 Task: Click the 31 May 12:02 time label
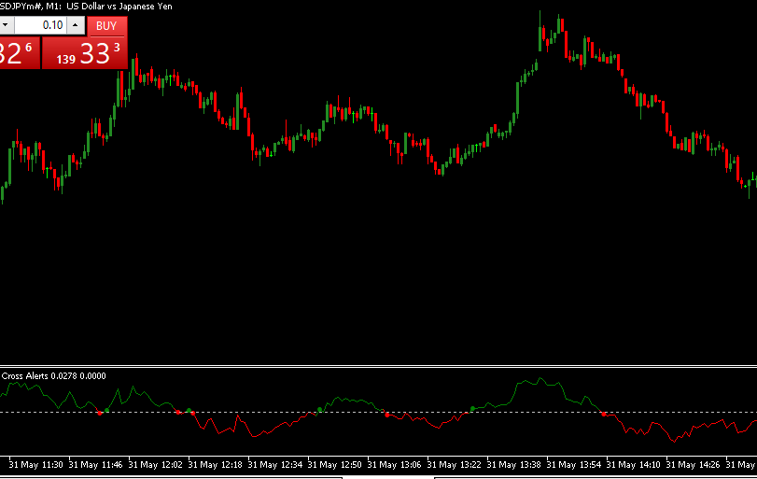[x=156, y=464]
